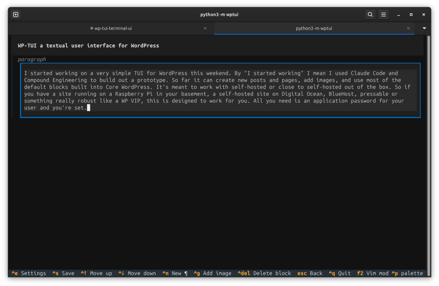Click the ^s Save footer shortcut

coord(63,273)
